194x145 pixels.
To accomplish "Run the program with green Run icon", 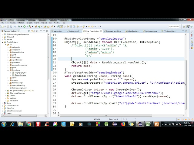I will 24,27.
